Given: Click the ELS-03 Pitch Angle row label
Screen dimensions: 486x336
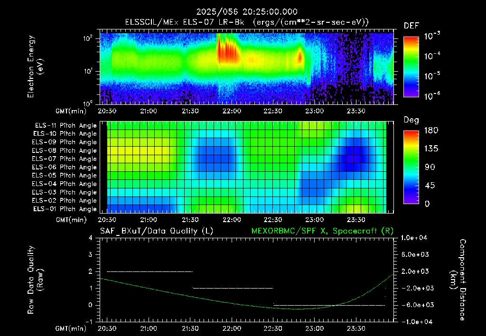Looking at the screenshot, I should [65, 192].
